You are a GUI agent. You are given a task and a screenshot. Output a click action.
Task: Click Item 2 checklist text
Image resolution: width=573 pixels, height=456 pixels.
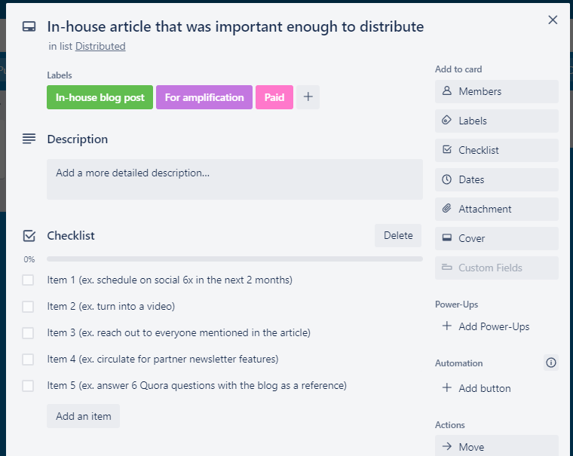[111, 306]
